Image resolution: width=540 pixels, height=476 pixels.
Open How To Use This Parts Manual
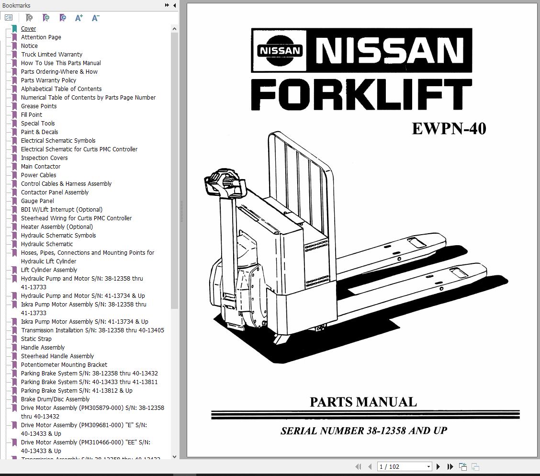(x=61, y=63)
